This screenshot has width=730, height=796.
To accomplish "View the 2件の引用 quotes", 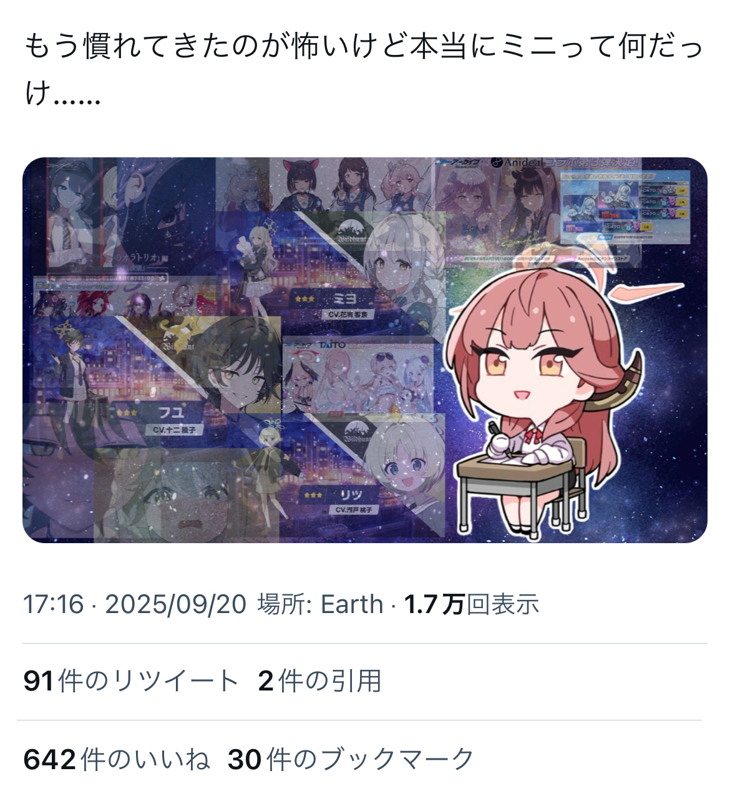I will [x=319, y=681].
